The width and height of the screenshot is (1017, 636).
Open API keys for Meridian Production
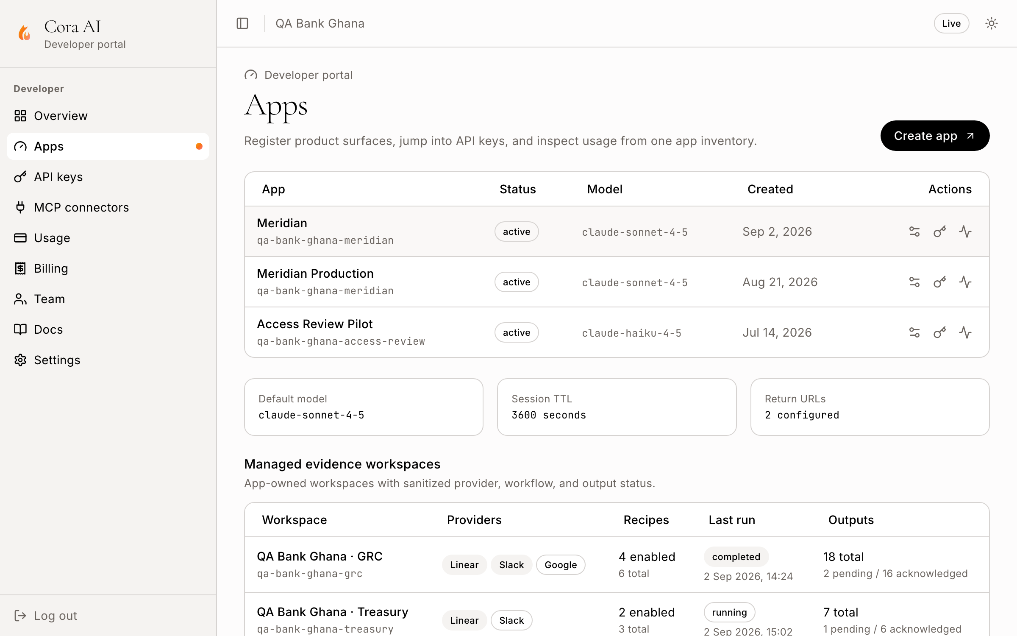pos(940,282)
